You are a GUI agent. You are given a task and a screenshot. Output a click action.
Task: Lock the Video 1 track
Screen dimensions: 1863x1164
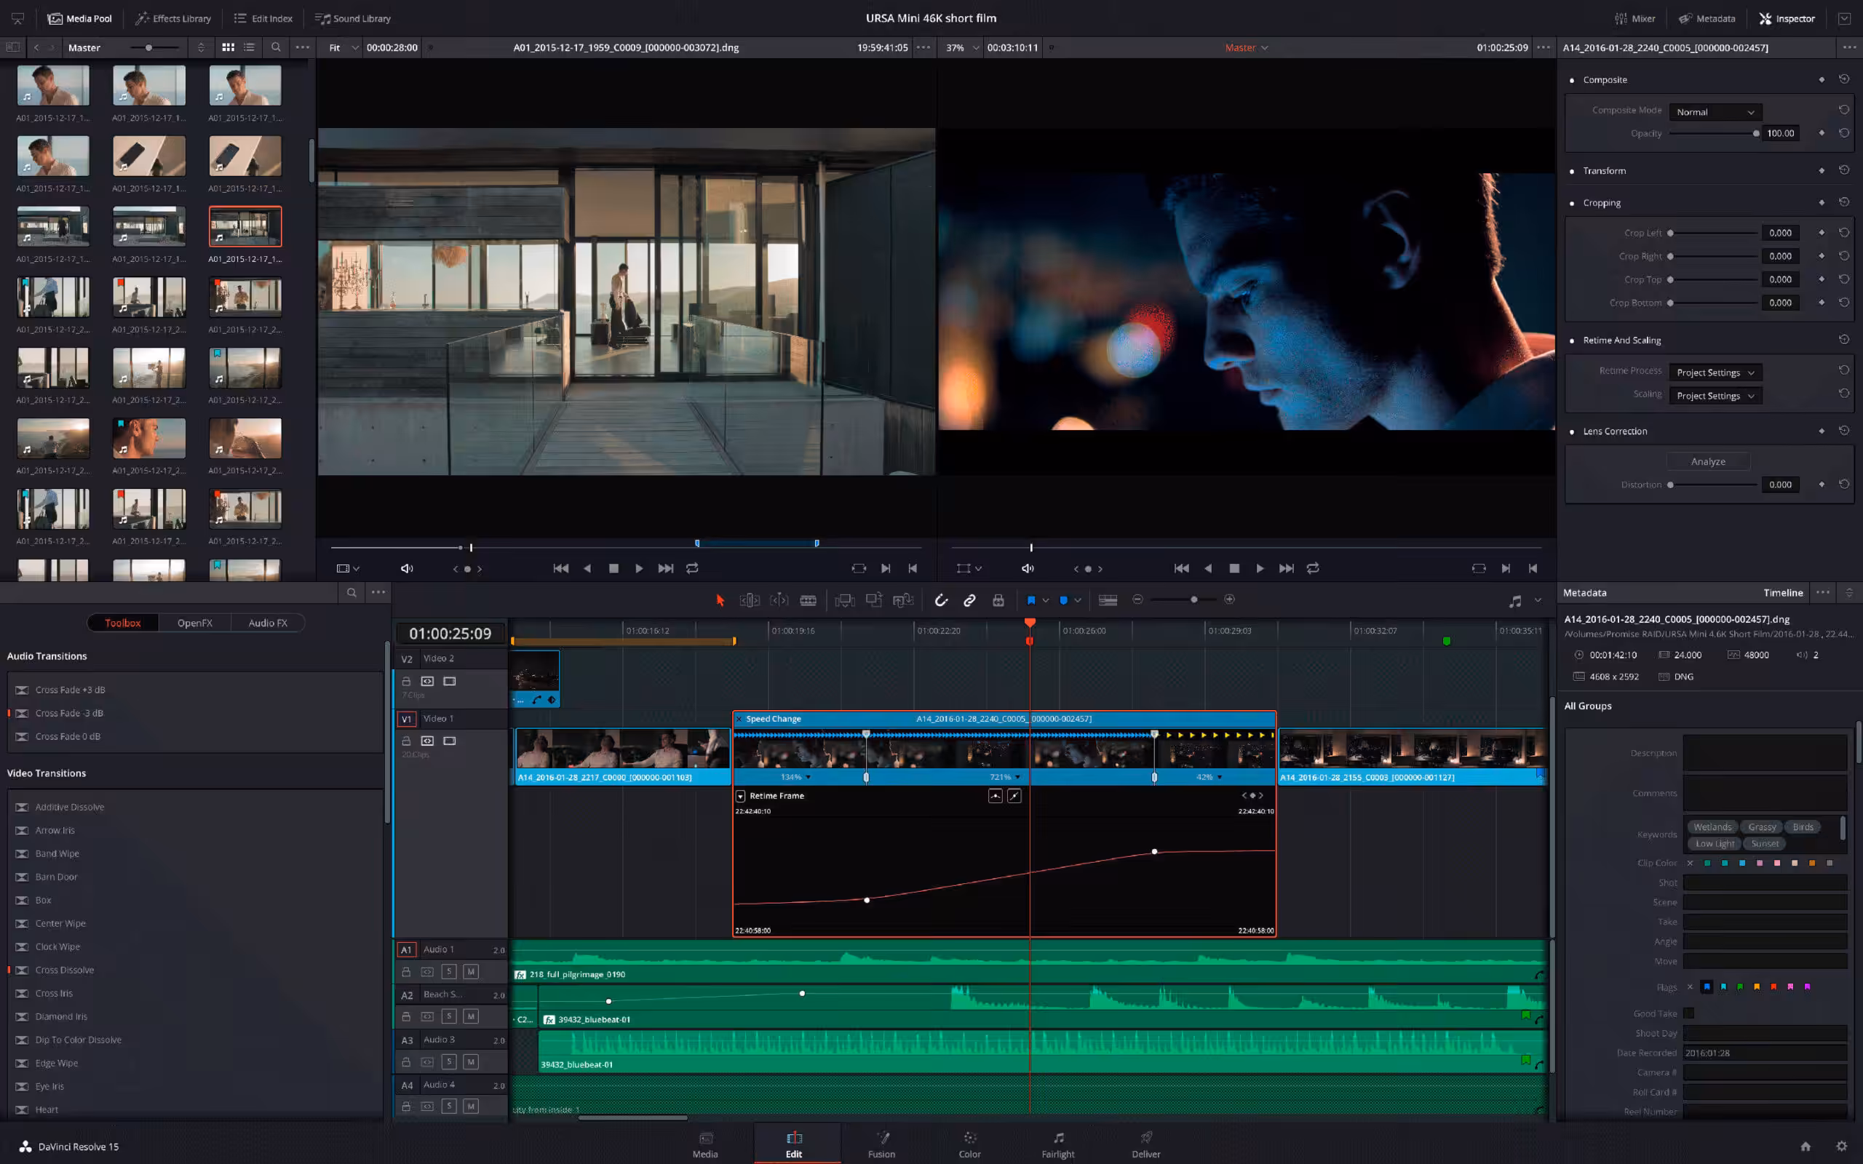click(x=407, y=741)
